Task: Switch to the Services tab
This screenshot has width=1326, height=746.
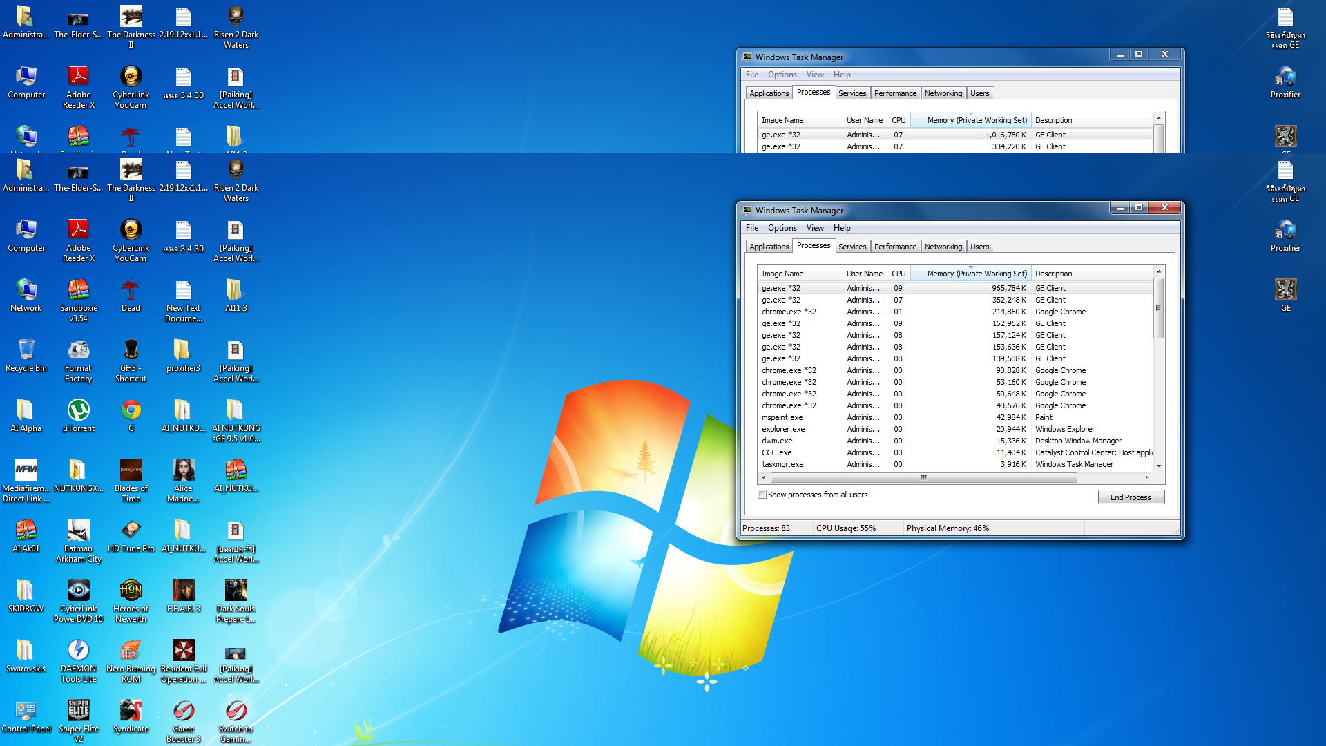Action: tap(852, 247)
